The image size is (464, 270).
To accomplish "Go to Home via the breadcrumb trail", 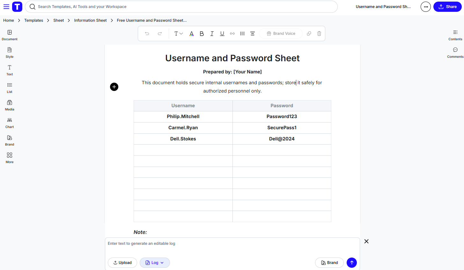I will click(8, 20).
